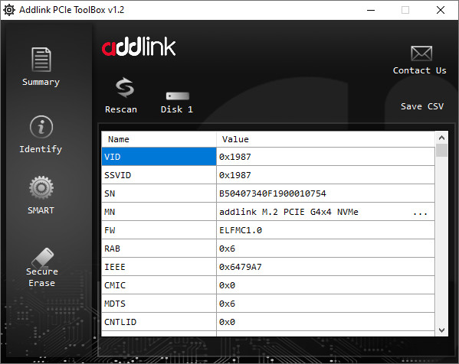Select the Summary label in sidebar
Viewport: 459px width, 364px height.
pyautogui.click(x=41, y=82)
